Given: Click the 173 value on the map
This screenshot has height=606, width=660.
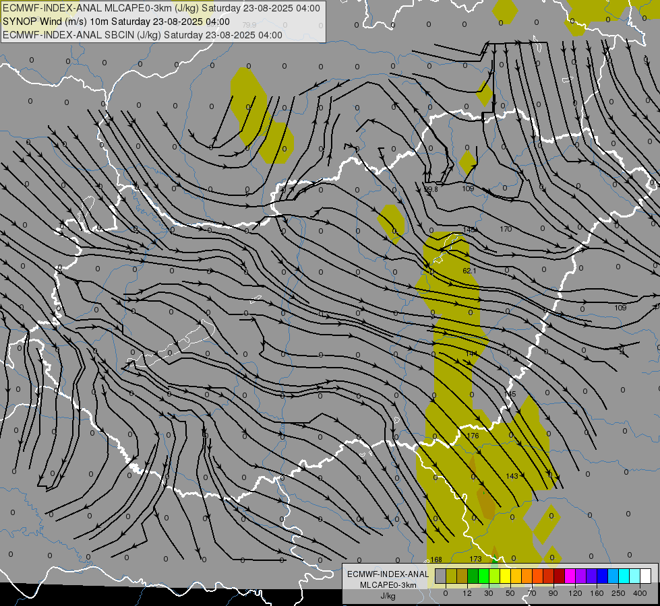Looking at the screenshot, I should click(x=476, y=560).
